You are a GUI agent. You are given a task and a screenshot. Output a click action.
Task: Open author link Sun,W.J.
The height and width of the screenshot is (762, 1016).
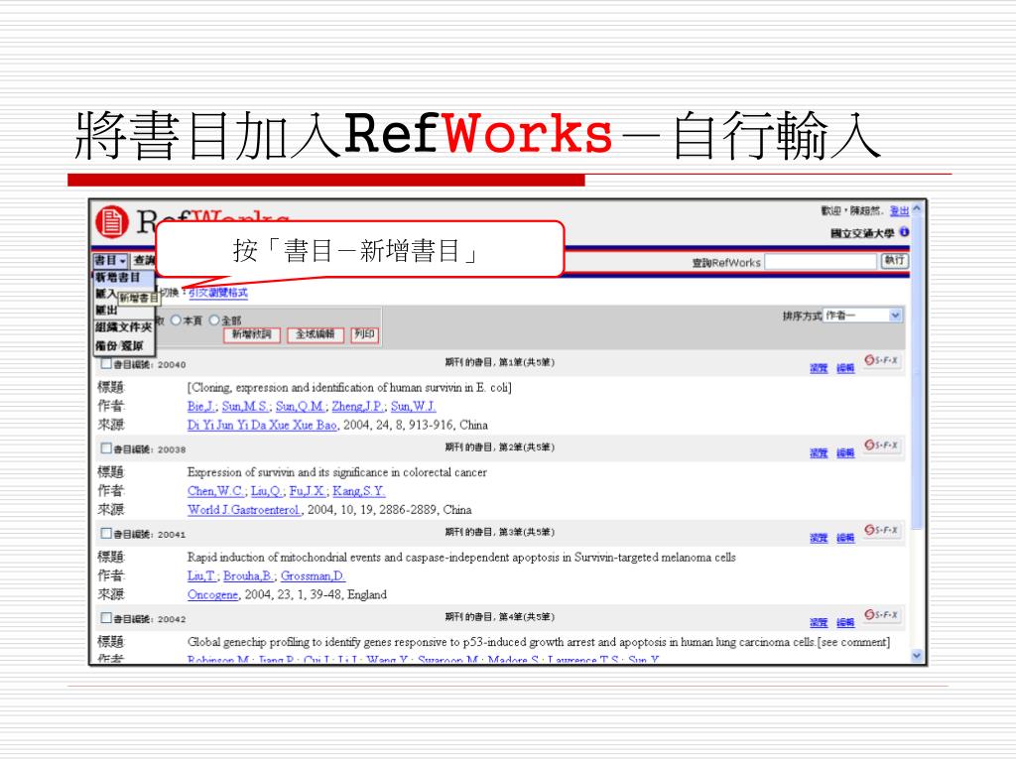click(414, 406)
